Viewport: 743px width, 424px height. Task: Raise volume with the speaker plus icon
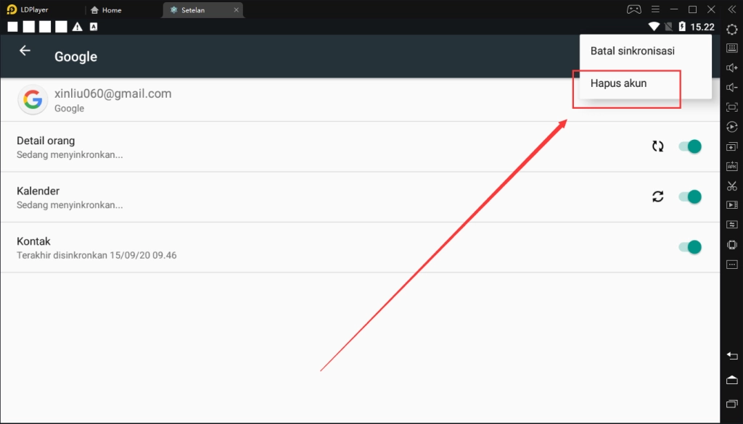coord(731,67)
